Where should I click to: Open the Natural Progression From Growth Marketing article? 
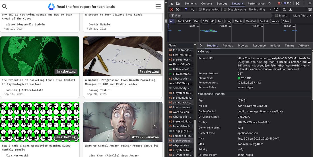120,82
